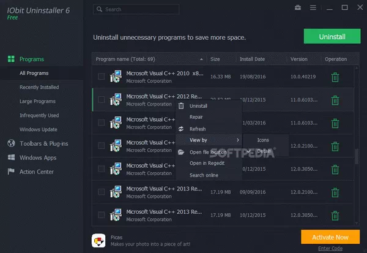Open Recently Installed category
The width and height of the screenshot is (367, 253).
(x=39, y=87)
